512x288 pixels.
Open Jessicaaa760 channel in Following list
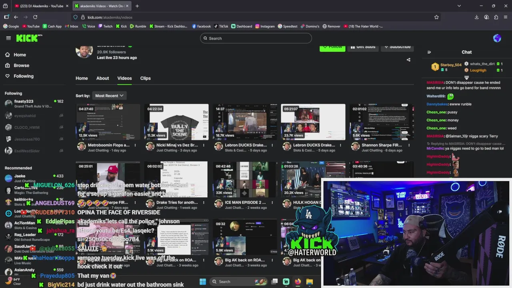pos(34,139)
